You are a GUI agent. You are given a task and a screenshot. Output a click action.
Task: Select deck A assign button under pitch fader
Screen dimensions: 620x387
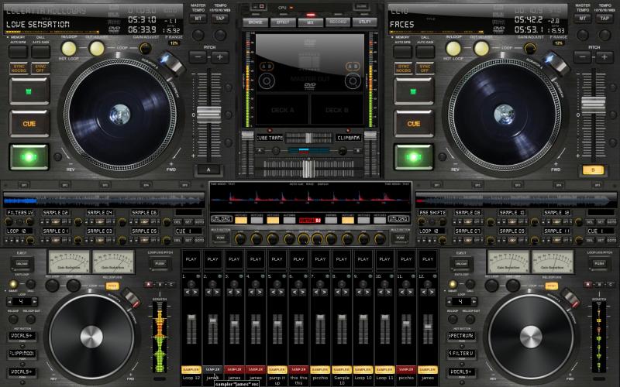pyautogui.click(x=208, y=170)
